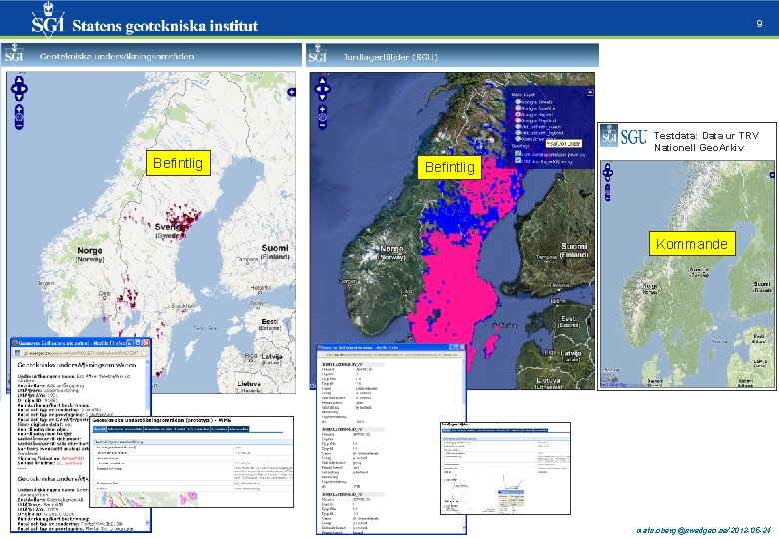Close the left Firefox popup window
Viewport: 779px width, 539px height.
tap(146, 343)
